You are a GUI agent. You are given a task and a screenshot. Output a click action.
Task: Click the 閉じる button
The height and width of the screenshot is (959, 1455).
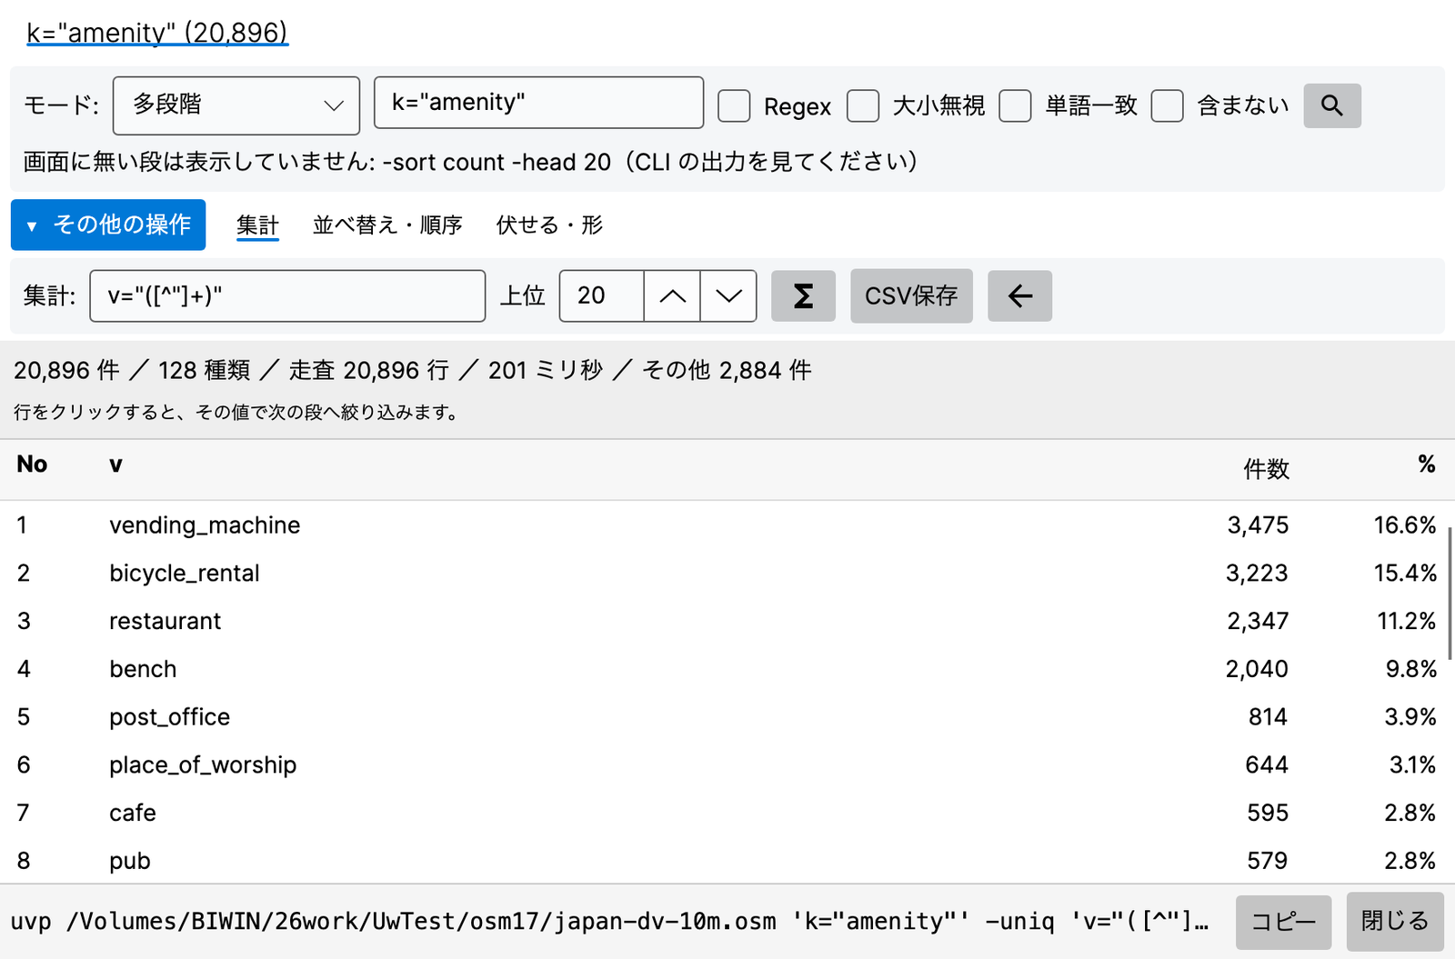[x=1395, y=922]
